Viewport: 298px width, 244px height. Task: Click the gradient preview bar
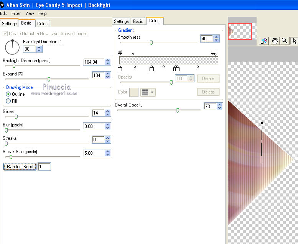169,61
